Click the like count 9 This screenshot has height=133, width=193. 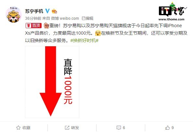(173, 128)
